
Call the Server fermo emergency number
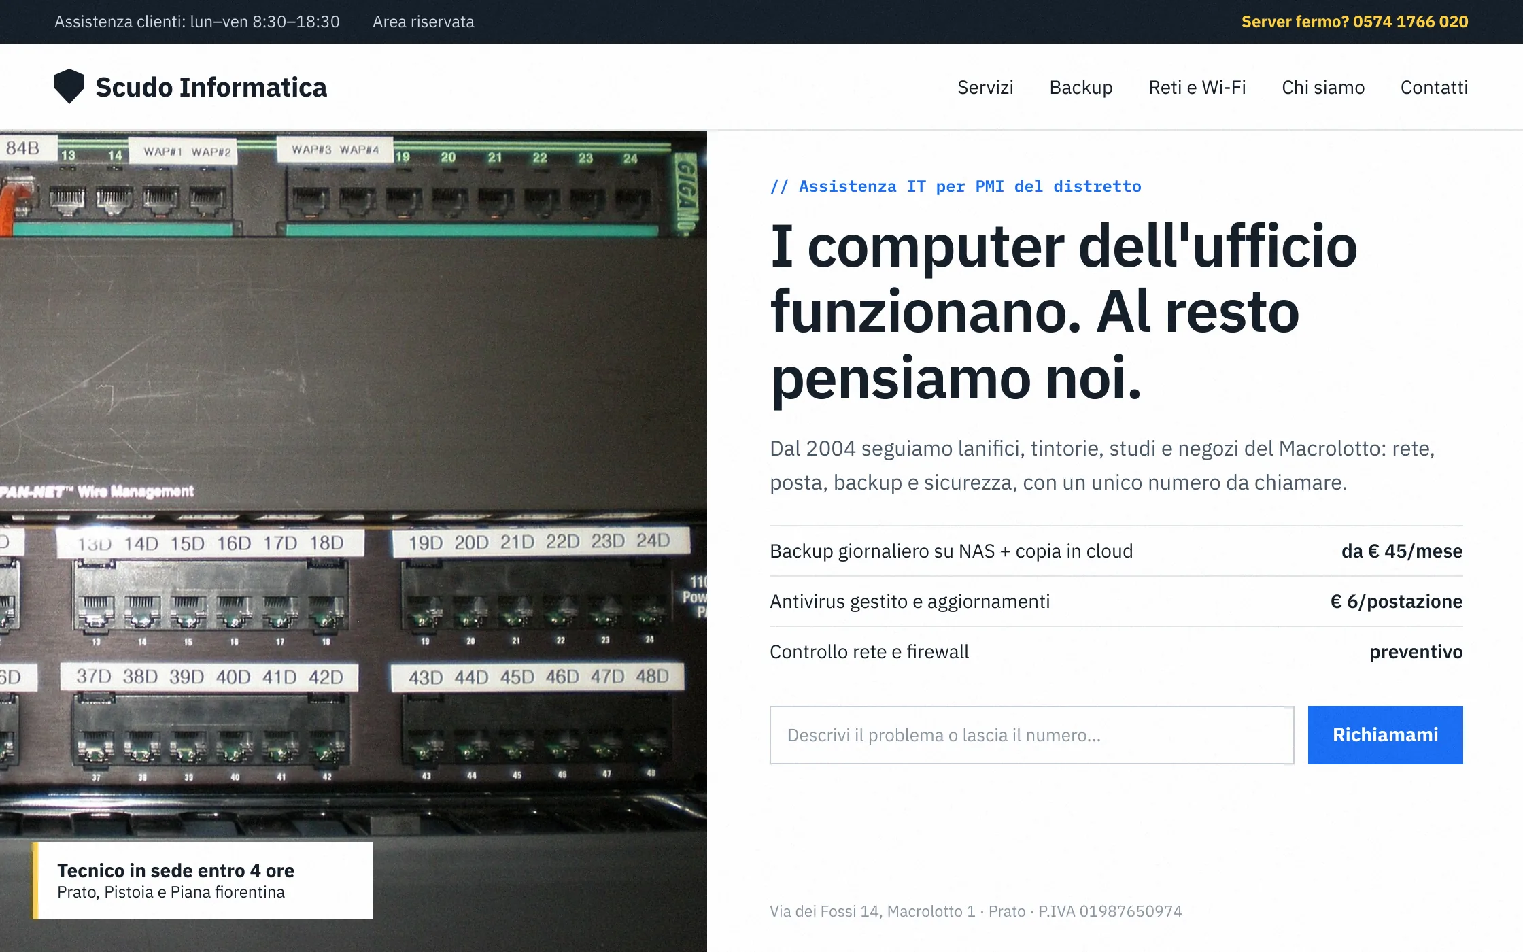(1354, 22)
